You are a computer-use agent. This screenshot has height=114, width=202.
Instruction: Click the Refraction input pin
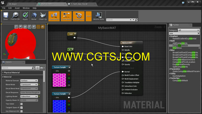123,93
